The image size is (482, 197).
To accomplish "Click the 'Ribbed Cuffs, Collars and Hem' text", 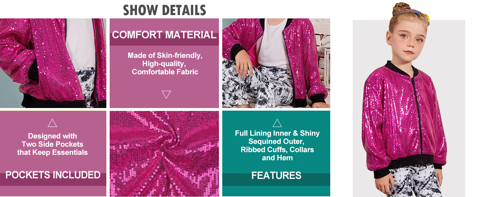I will [277, 154].
